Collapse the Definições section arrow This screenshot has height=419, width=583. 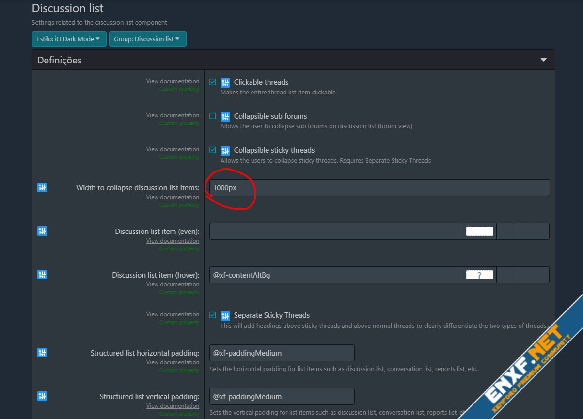tap(543, 60)
